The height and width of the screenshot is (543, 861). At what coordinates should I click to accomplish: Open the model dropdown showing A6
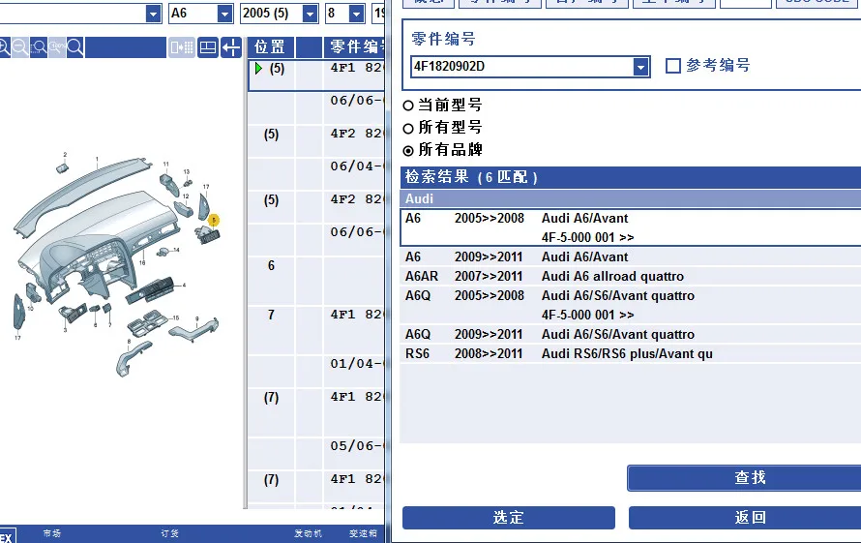point(224,14)
